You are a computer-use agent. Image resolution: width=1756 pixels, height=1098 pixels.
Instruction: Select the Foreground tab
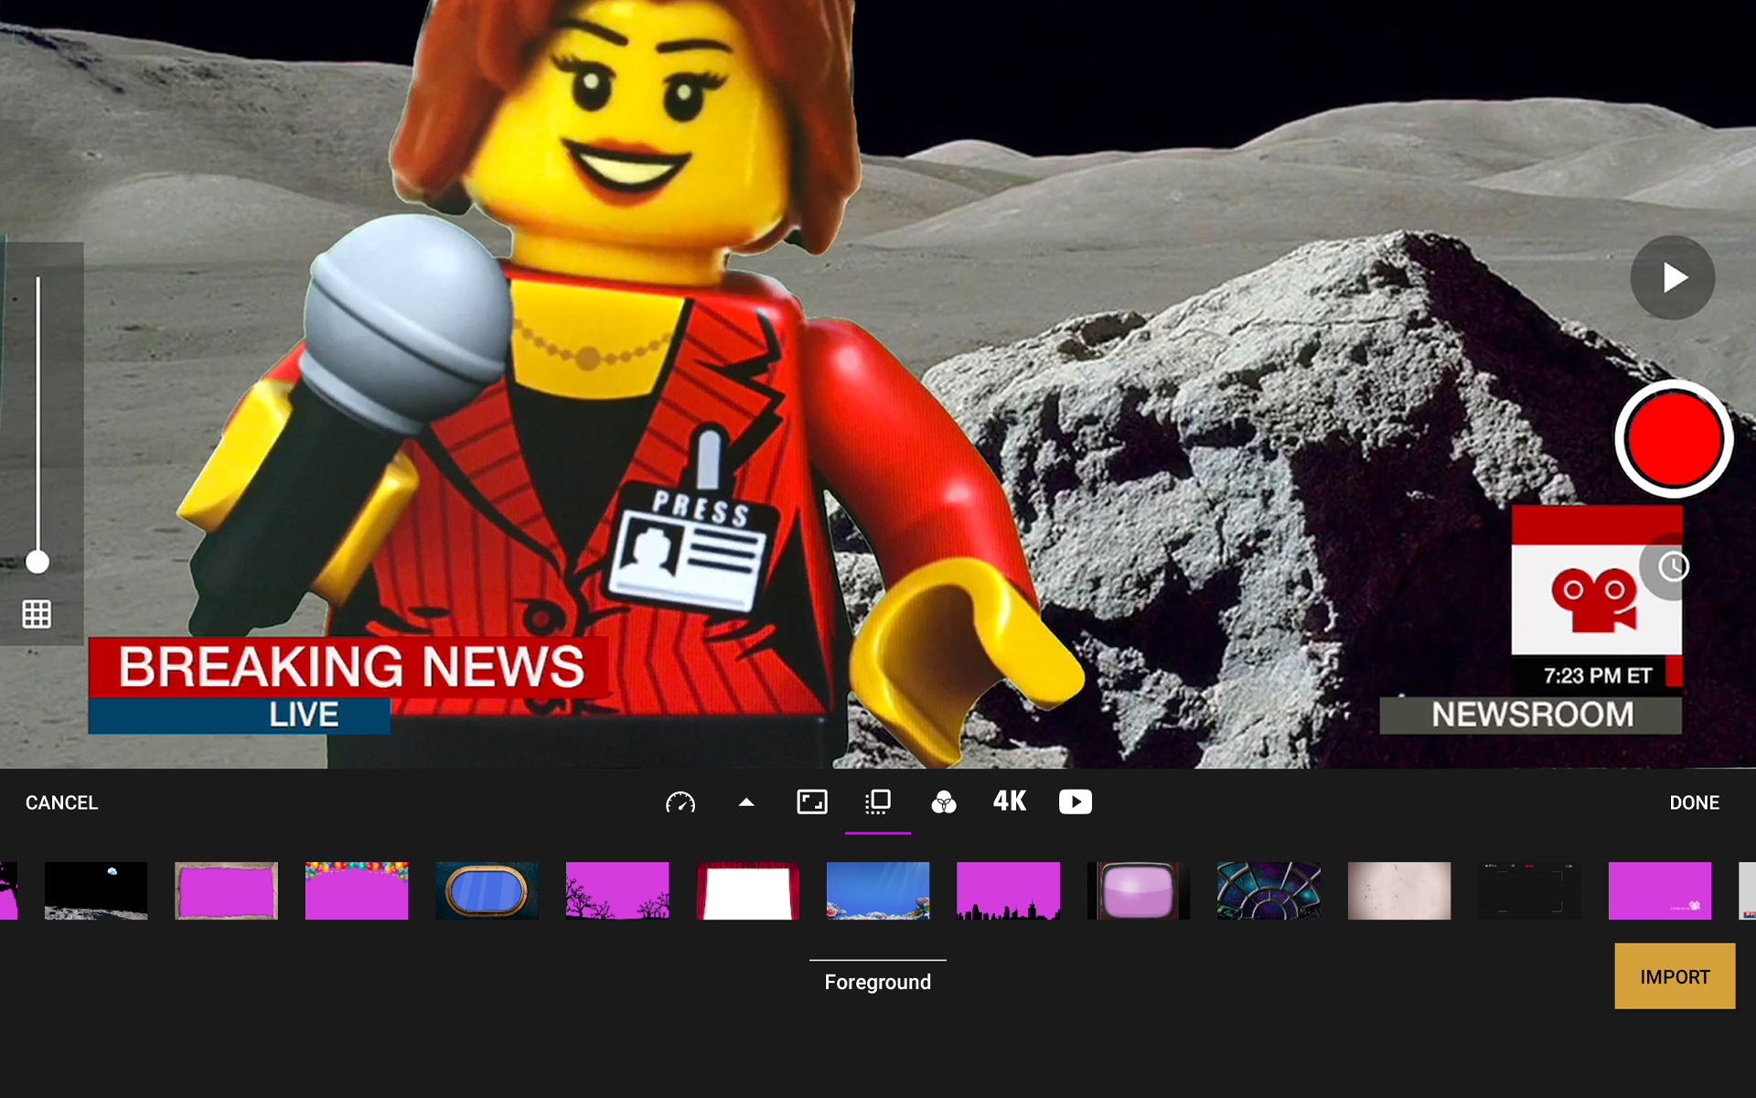pos(877,982)
